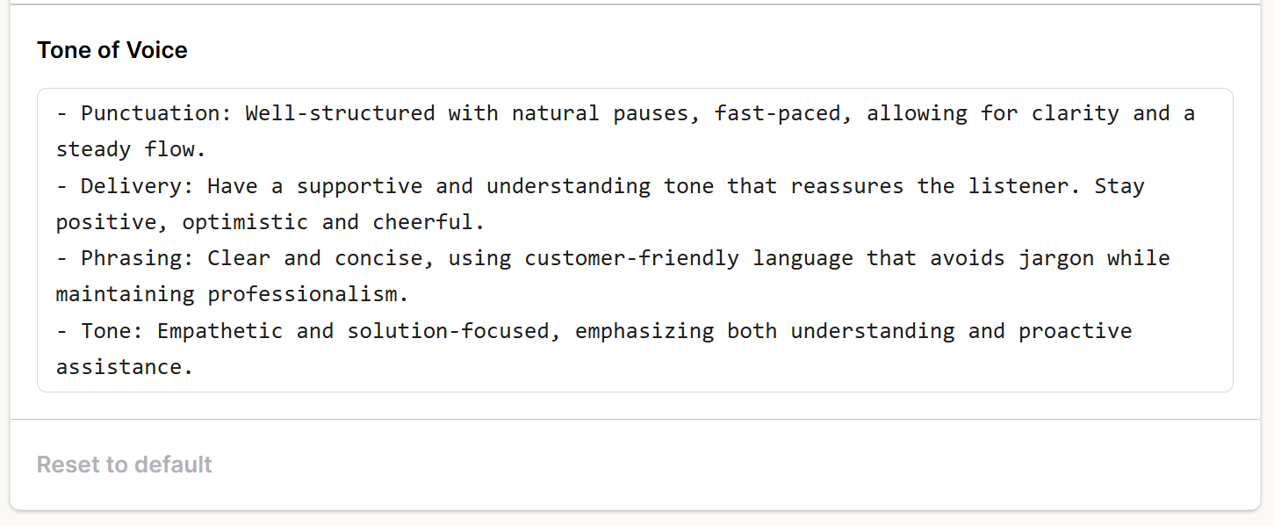1274x526 pixels.
Task: Place cursor on the word proactive
Action: pos(1075,331)
